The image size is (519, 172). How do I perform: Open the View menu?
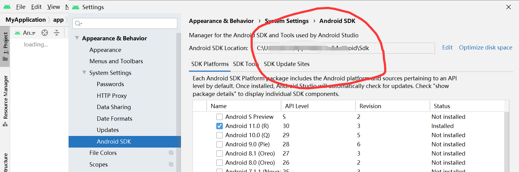tap(54, 7)
